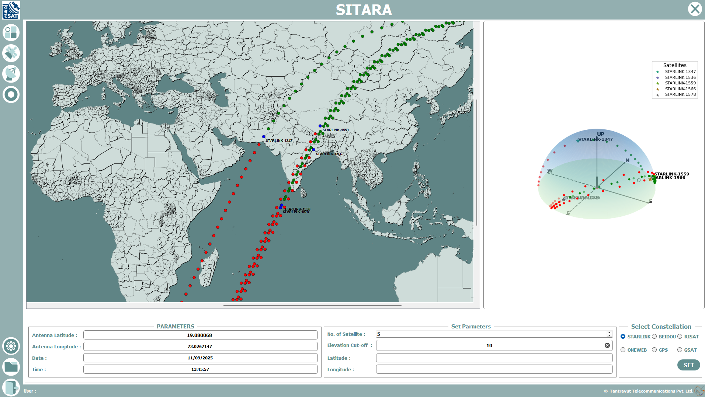Viewport: 705px width, 397px height.
Task: Decrease No. of Satellite with down arrow
Action: (x=609, y=335)
